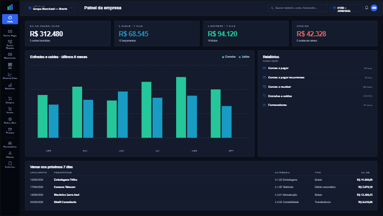Click the basket icon in the sidebar

click(x=10, y=130)
